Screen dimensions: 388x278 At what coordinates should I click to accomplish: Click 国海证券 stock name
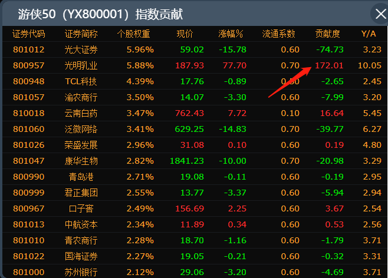(81, 256)
